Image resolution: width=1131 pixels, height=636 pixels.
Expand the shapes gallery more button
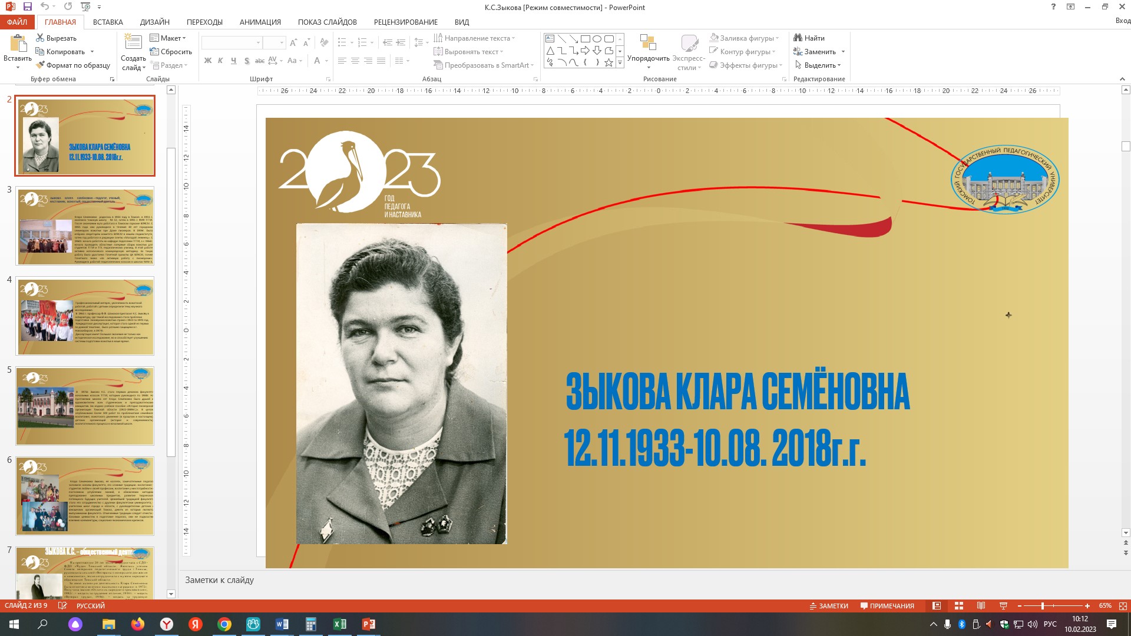pos(620,63)
